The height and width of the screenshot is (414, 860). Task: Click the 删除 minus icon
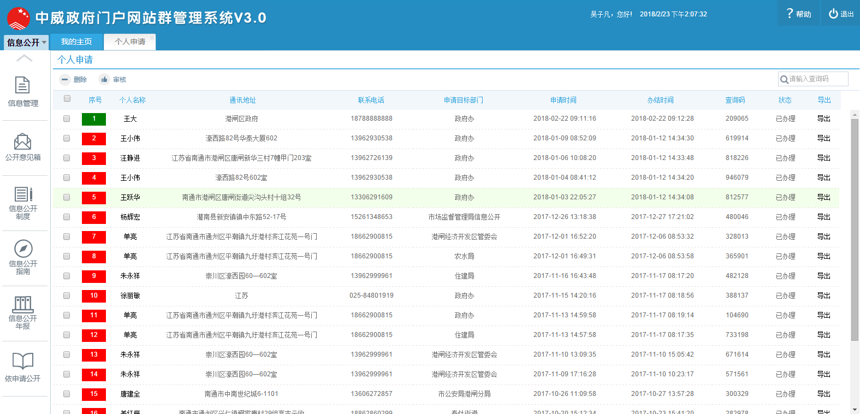coord(65,79)
